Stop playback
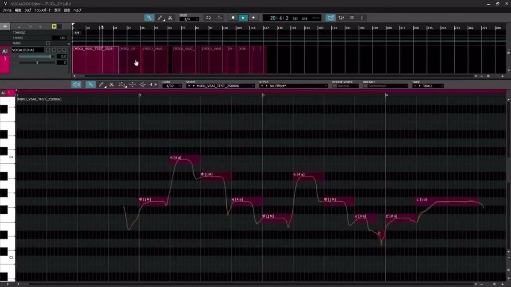 point(233,18)
